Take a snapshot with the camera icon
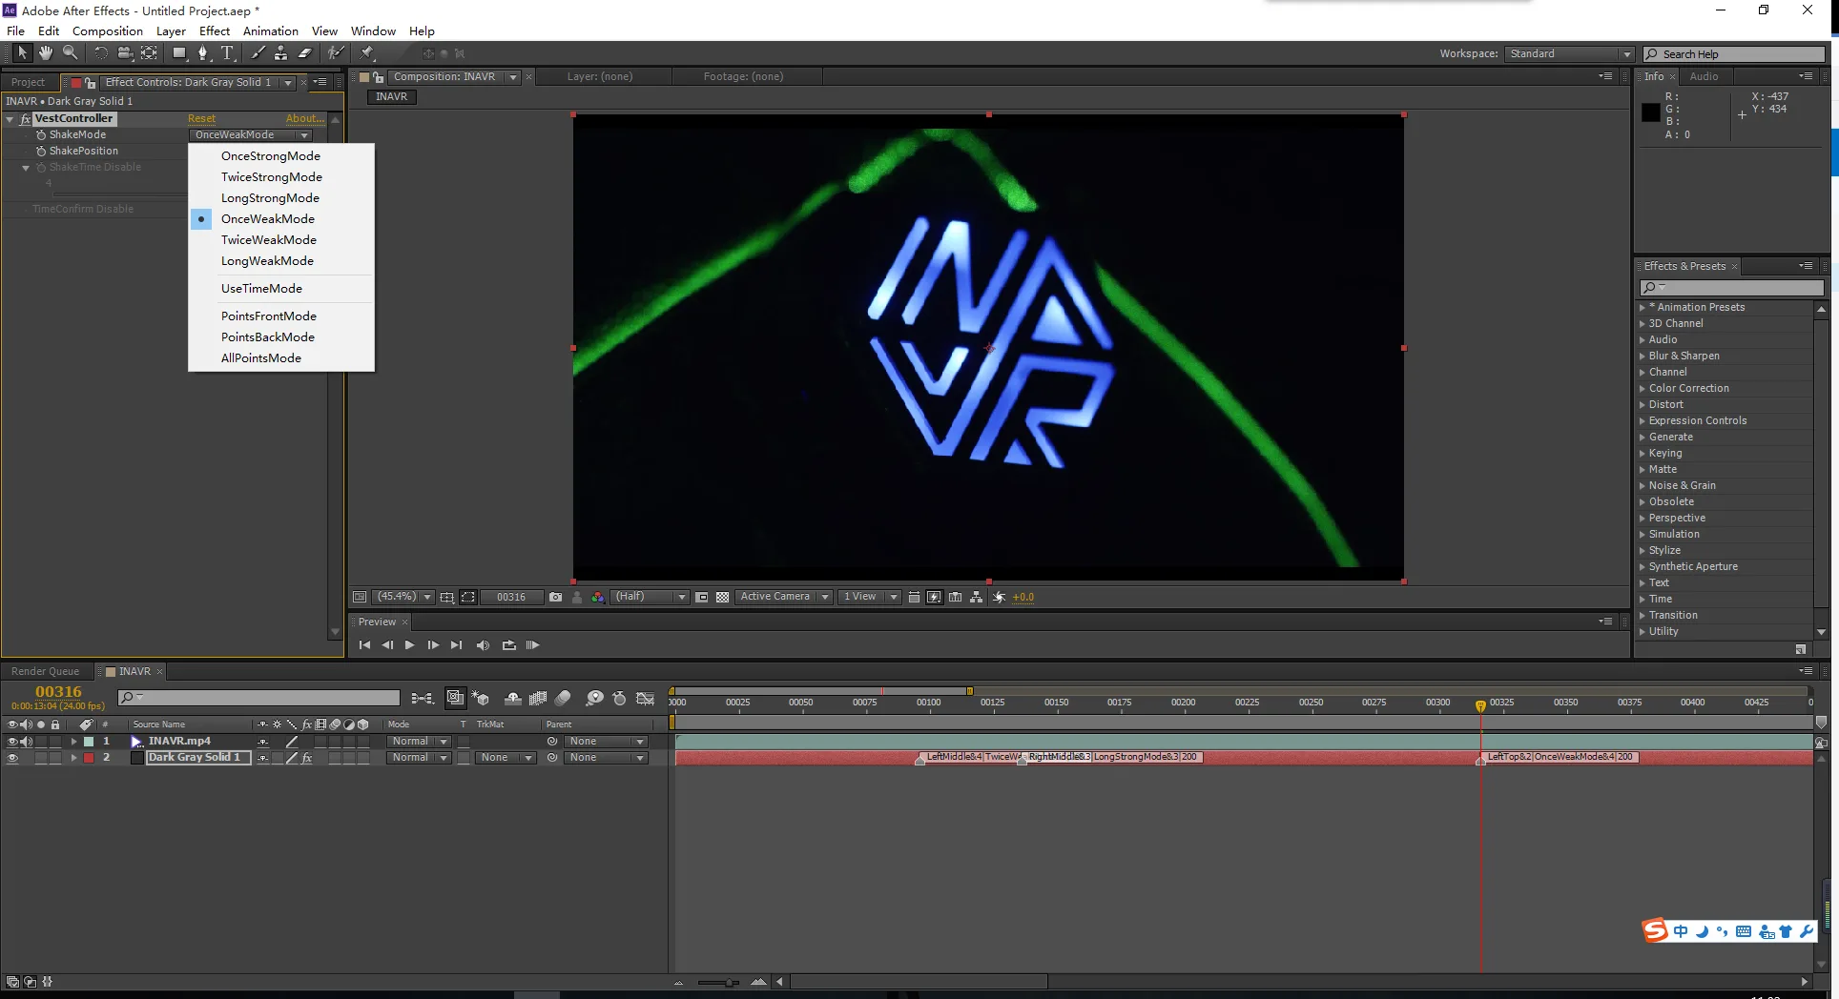The image size is (1839, 999). 555,597
